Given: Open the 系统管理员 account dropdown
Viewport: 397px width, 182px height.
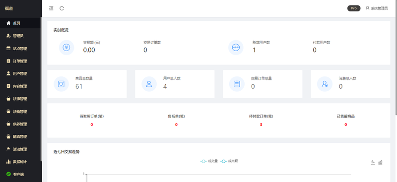Looking at the screenshot, I should pos(377,8).
